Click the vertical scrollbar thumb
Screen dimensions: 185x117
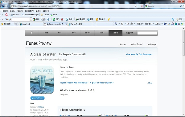pyautogui.click(x=183, y=43)
